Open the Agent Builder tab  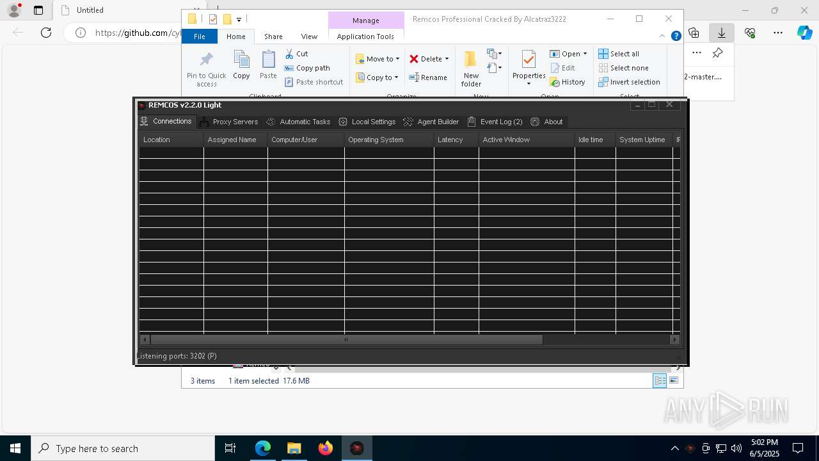coord(431,122)
